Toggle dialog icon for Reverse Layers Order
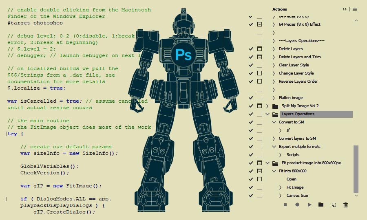 tap(259, 81)
